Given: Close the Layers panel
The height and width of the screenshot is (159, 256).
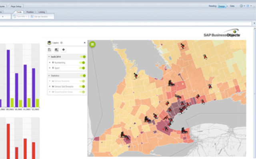Looking at the screenshot, I should click(x=84, y=42).
